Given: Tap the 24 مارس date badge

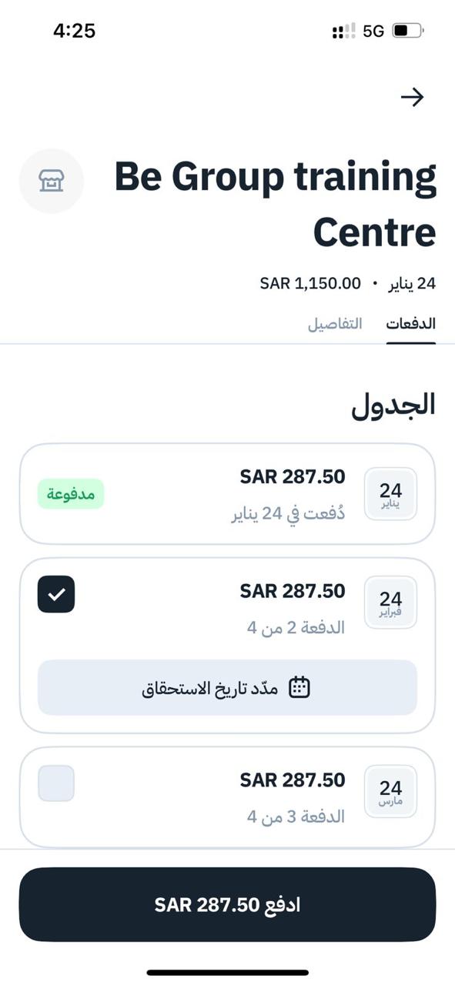Looking at the screenshot, I should click(390, 791).
